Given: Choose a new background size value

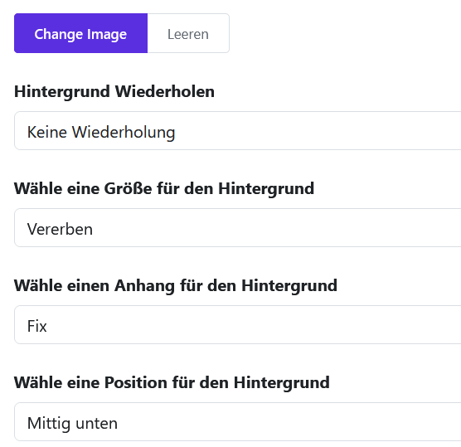Looking at the screenshot, I should click(238, 227).
